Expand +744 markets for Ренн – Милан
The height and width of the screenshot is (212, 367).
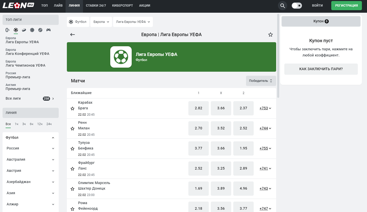coord(265,128)
